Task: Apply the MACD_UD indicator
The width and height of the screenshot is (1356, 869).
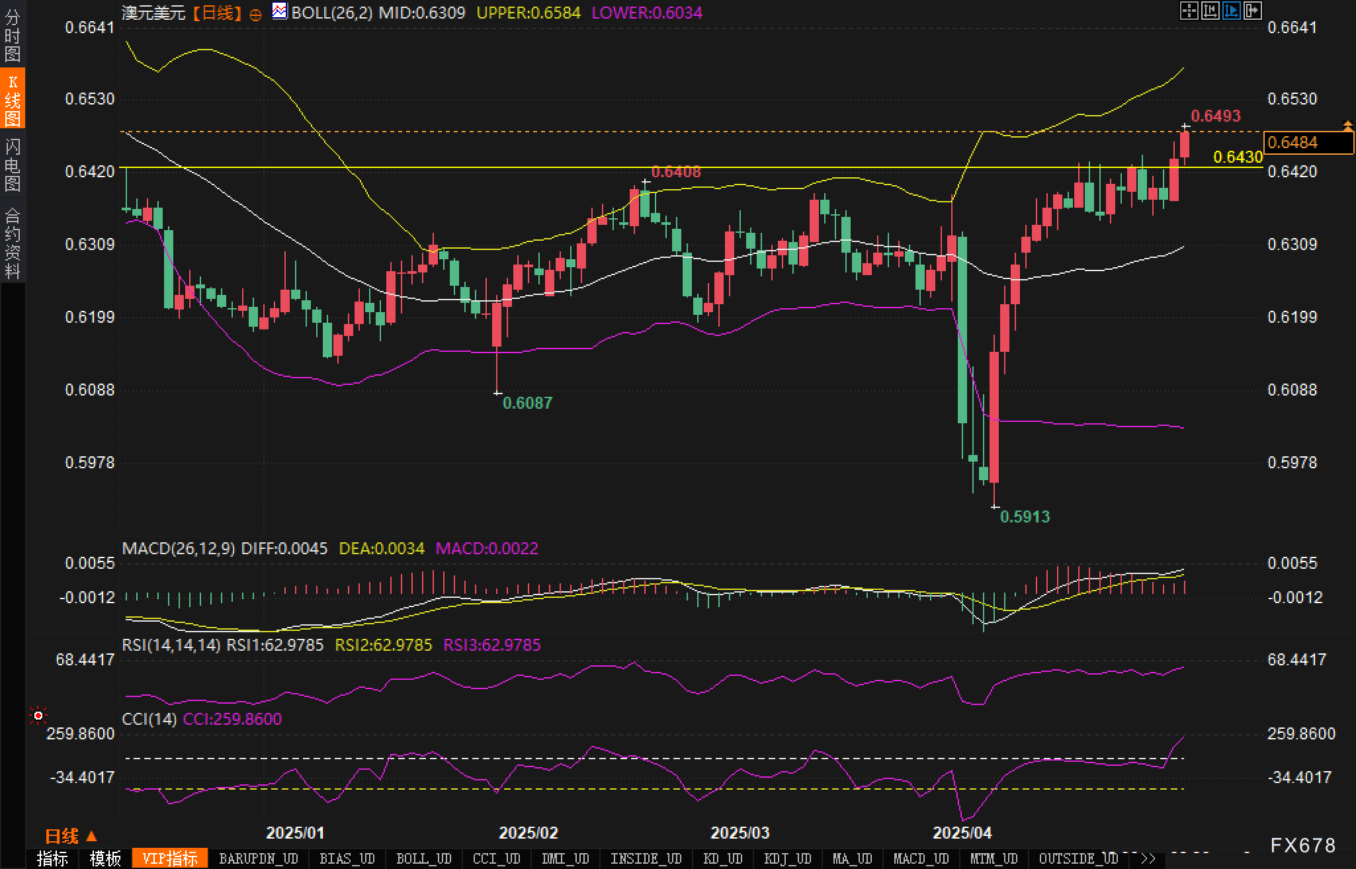Action: pyautogui.click(x=921, y=858)
